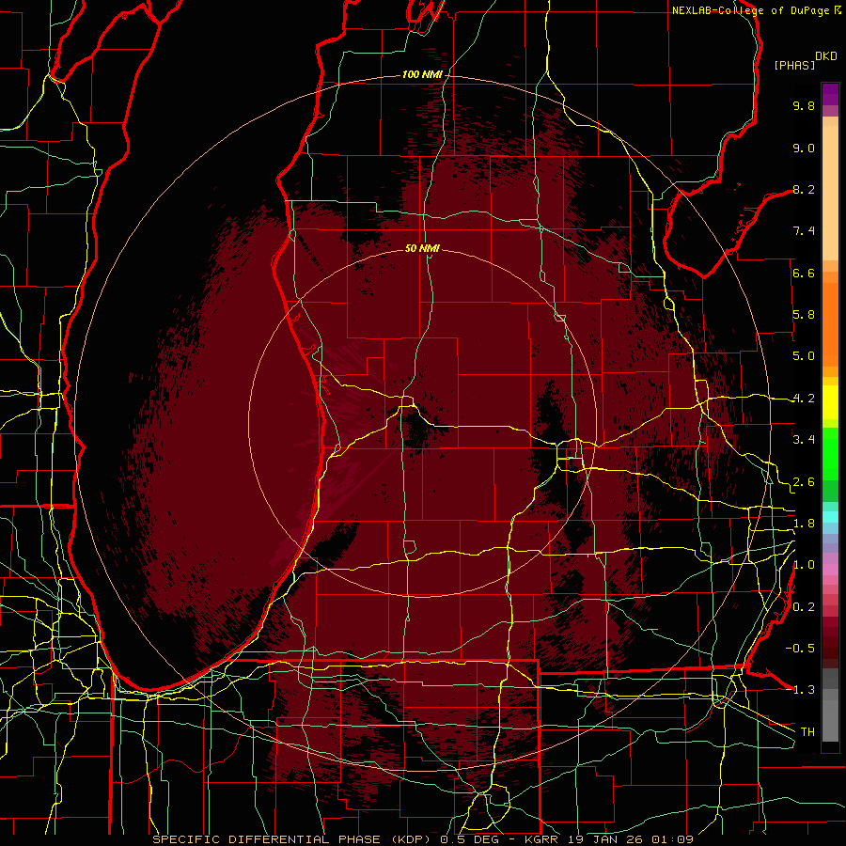The height and width of the screenshot is (846, 846).
Task: Click the 100 NMI range ring label
Action: 422,74
